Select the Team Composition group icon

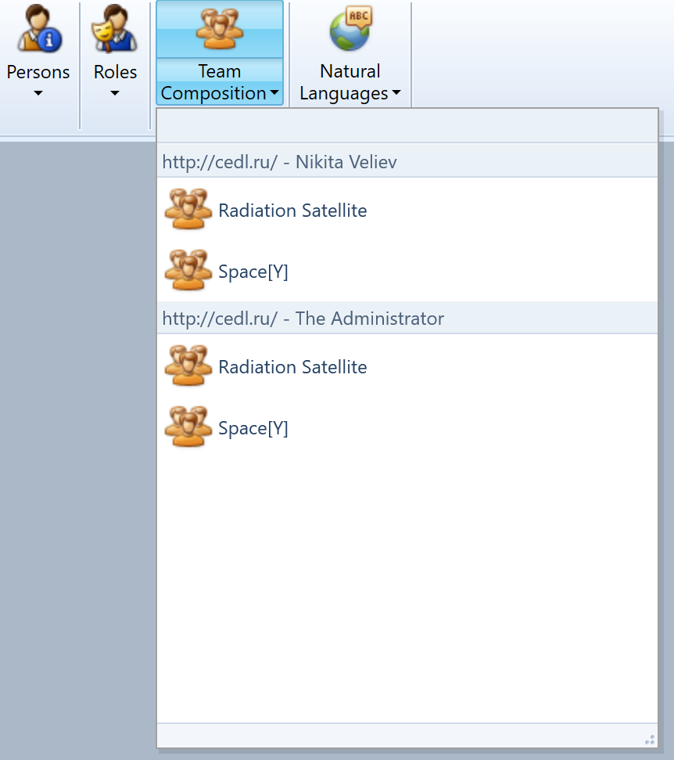click(x=219, y=30)
